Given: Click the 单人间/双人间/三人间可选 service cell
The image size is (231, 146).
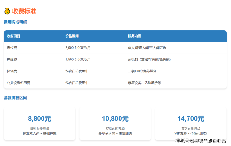Looking at the screenshot, I should (x=147, y=48).
